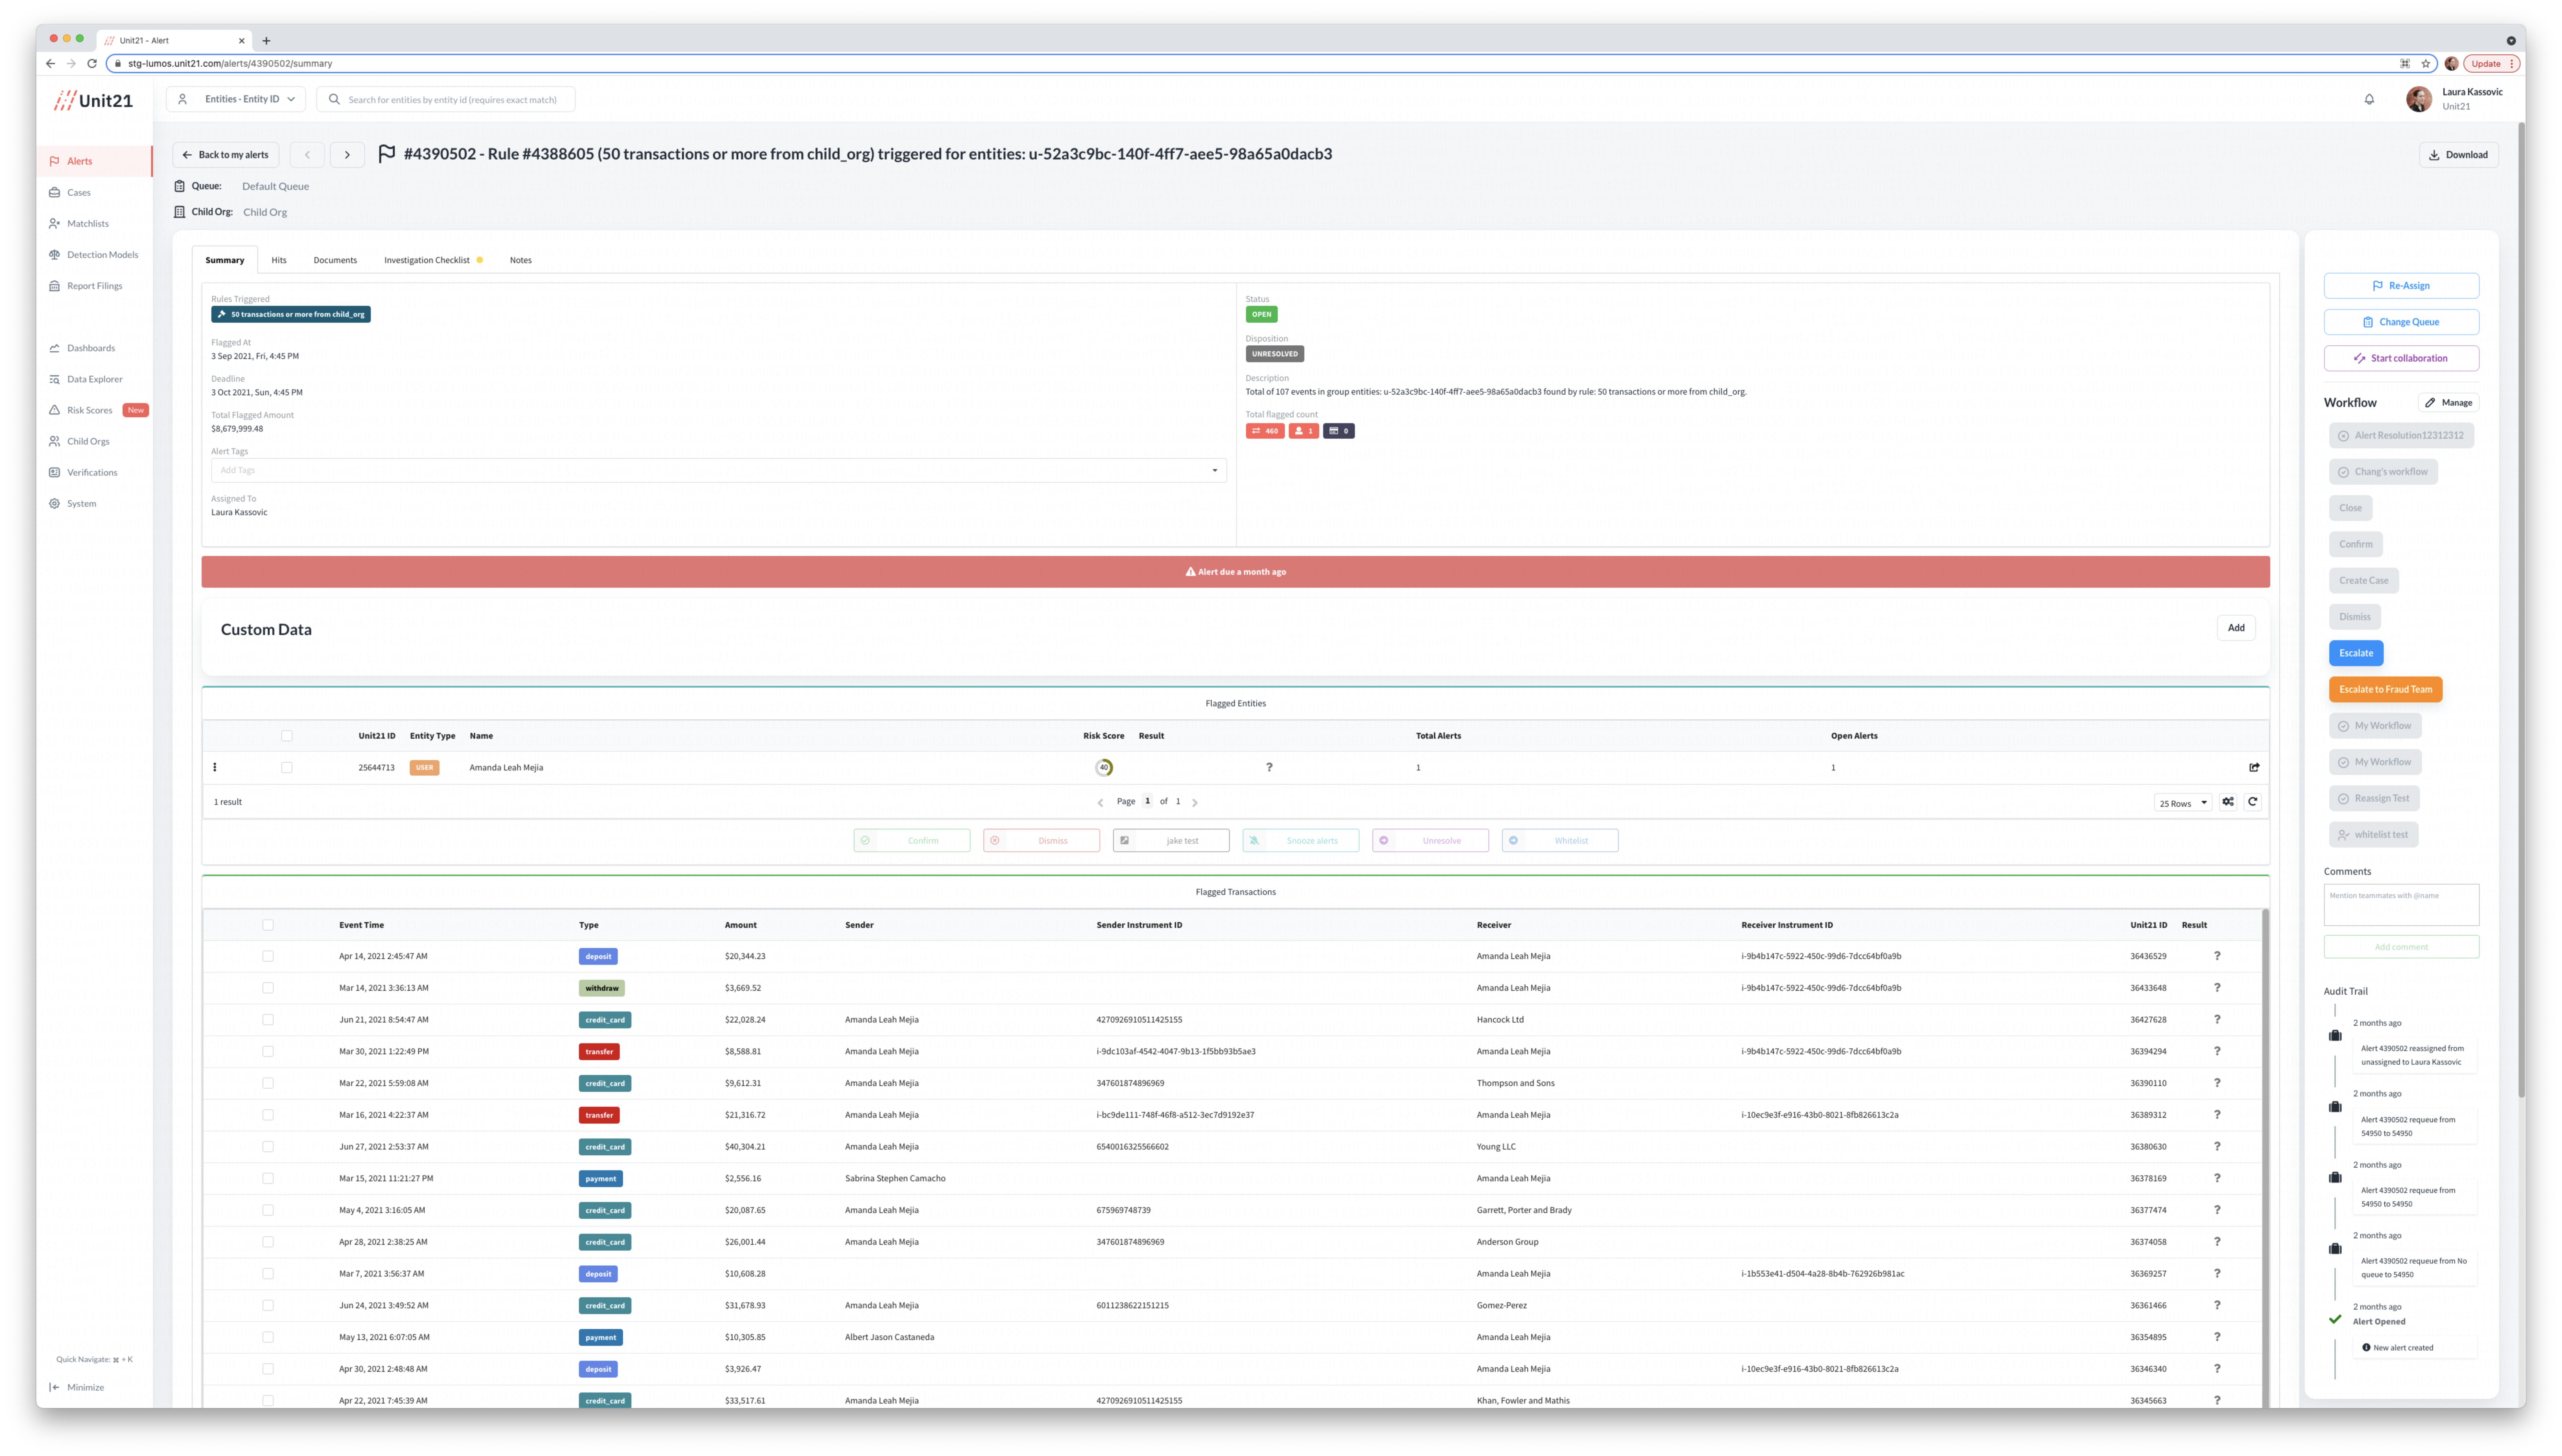The image size is (2562, 1456).
Task: Go to the next alert with the right arrow
Action: (x=347, y=155)
